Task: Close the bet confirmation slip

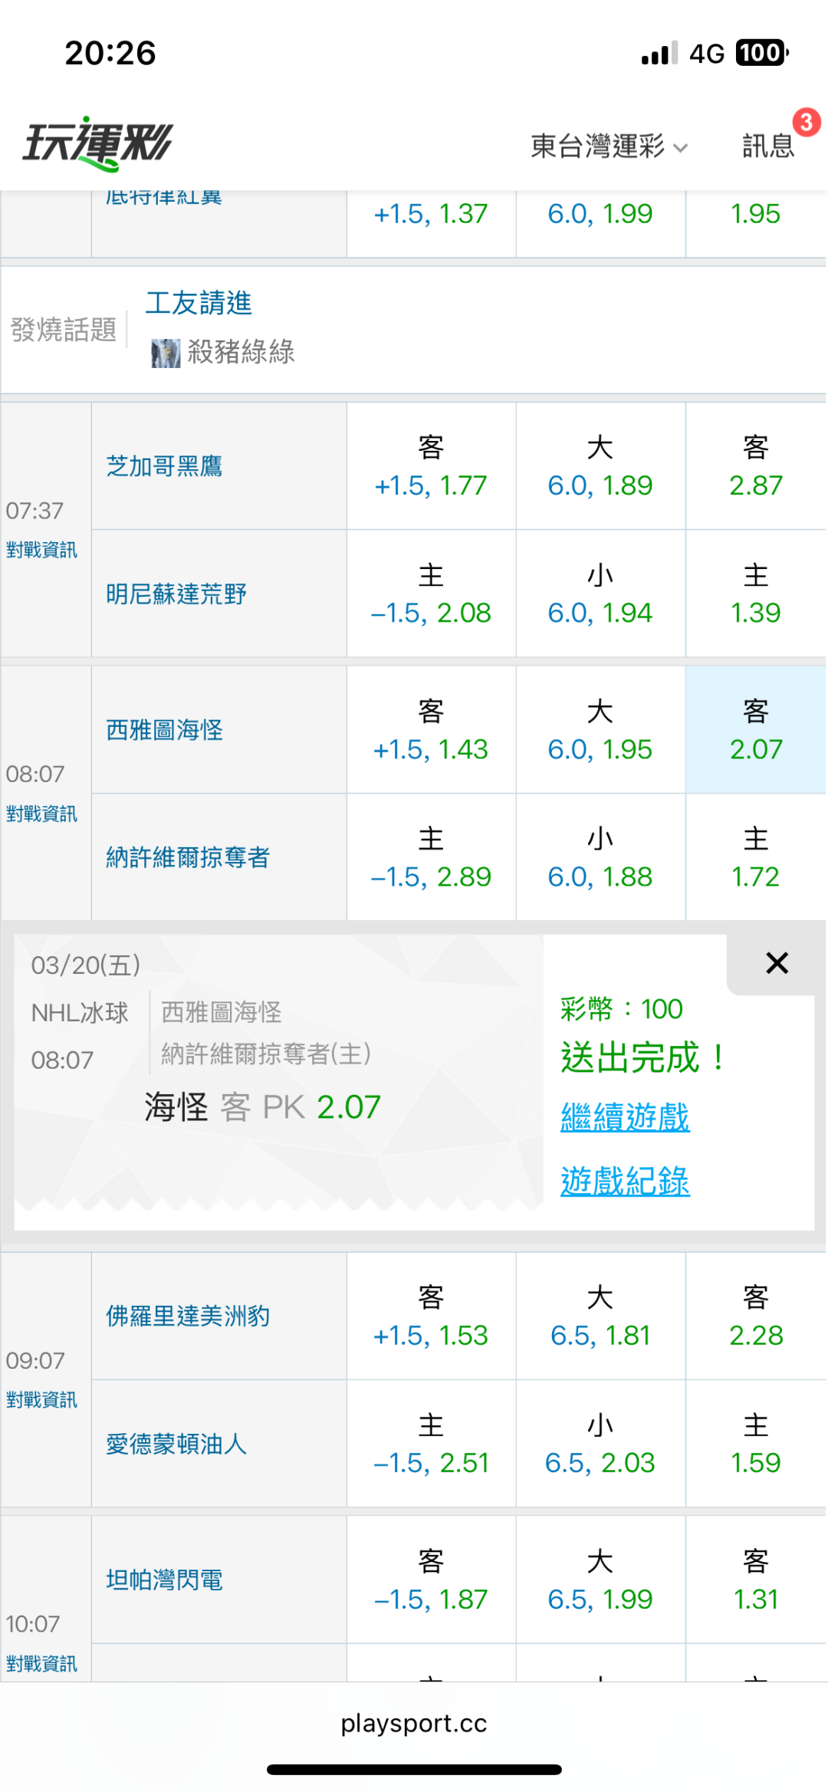Action: (777, 963)
